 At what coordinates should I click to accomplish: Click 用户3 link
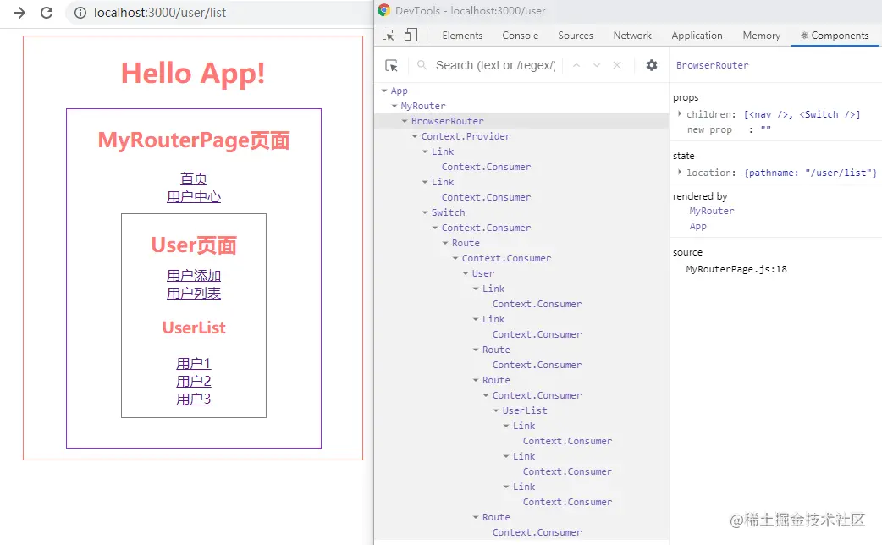[194, 399]
